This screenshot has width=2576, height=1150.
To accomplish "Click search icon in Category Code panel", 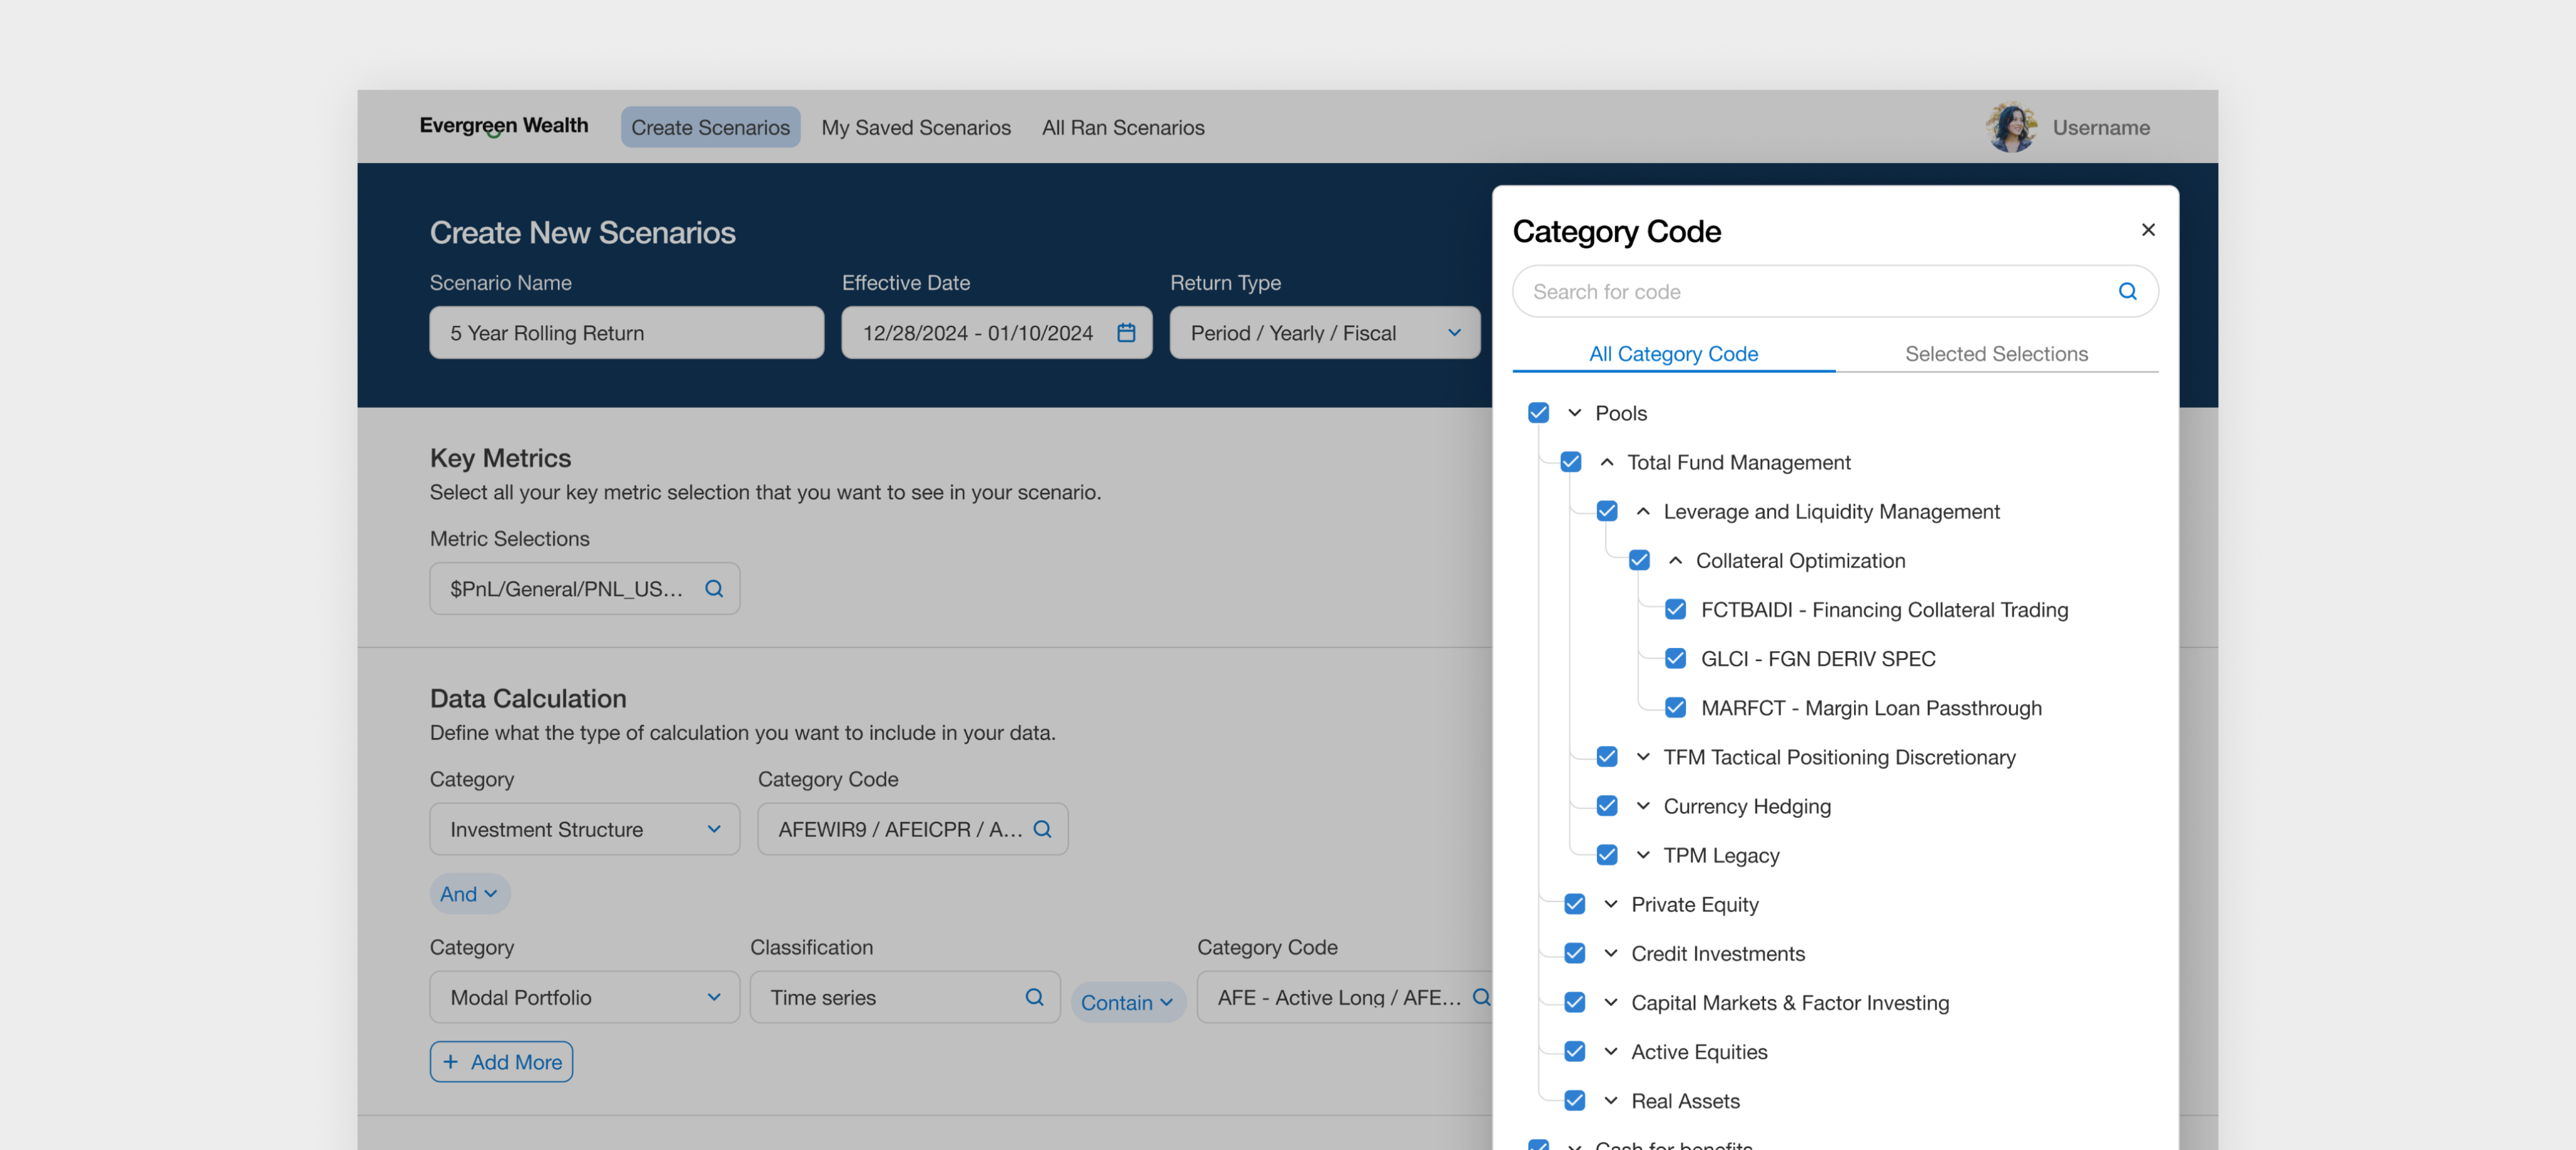I will 2127,291.
